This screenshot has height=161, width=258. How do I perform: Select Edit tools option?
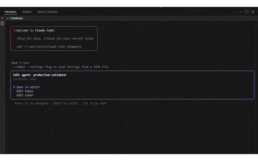(25, 91)
